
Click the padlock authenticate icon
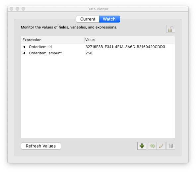point(170,29)
